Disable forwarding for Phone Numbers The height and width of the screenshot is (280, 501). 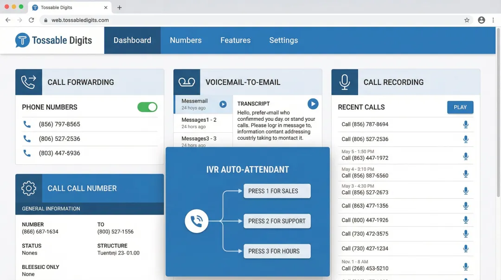pos(147,107)
